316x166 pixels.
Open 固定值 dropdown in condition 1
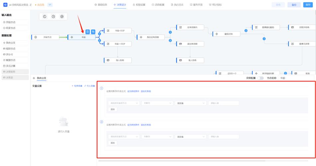click(191, 103)
